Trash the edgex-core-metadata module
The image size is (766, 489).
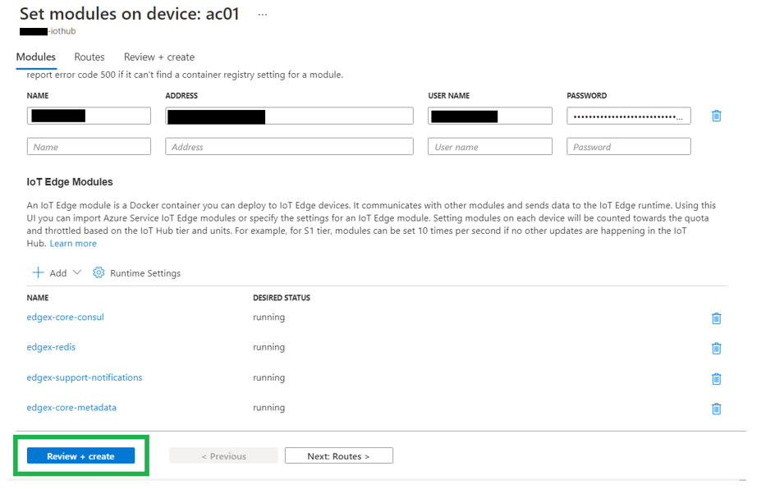pos(716,408)
